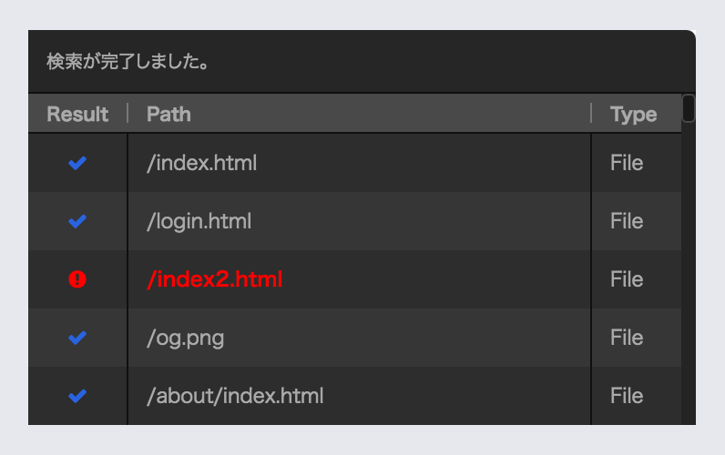Sort by the Result column header
This screenshot has width=725, height=455.
click(77, 114)
